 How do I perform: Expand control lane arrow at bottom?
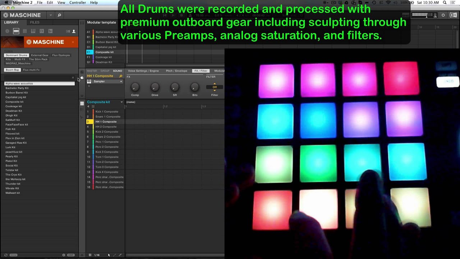82,255
